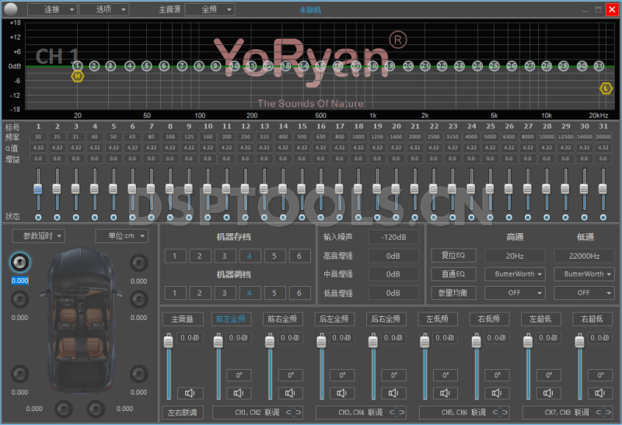The height and width of the screenshot is (425, 622).
Task: Click the 输入噪声 -120dB field
Action: pyautogui.click(x=392, y=236)
